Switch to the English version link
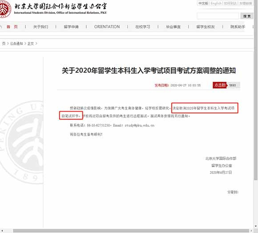Screen dimensions: 258x233 [216, 3]
